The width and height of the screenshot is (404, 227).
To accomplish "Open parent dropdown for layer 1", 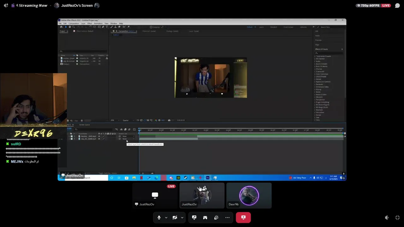I will click(x=128, y=136).
